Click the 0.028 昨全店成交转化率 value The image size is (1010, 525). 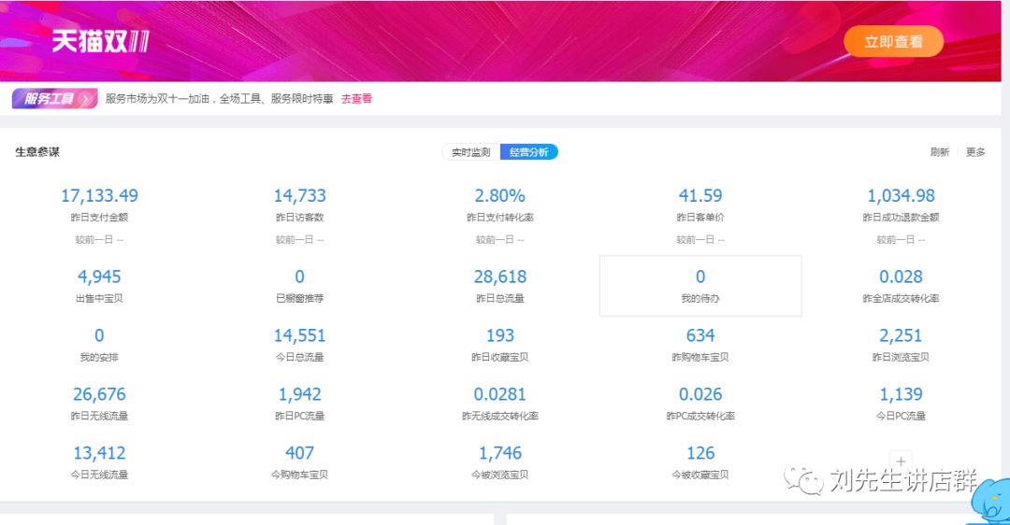pyautogui.click(x=901, y=277)
